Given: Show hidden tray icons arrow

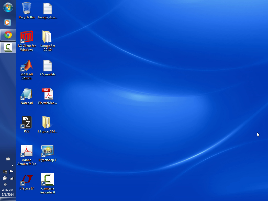Looking at the screenshot, I should click(x=12, y=165).
